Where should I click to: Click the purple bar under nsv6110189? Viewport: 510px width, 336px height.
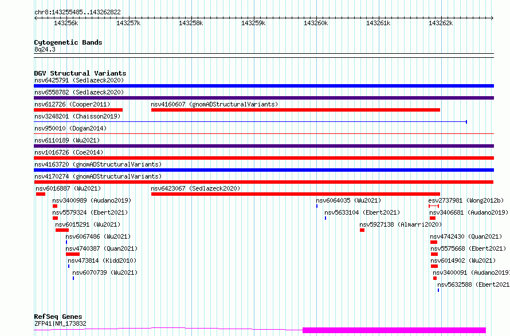pyautogui.click(x=264, y=146)
